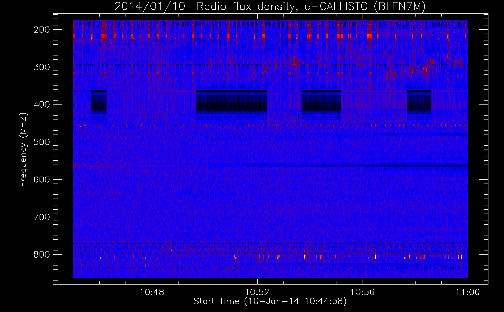Click the 500 frequency tick label
Screen dimensions: 504x312
tap(42, 142)
